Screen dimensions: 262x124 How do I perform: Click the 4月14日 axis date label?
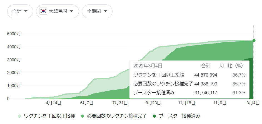[54, 103]
